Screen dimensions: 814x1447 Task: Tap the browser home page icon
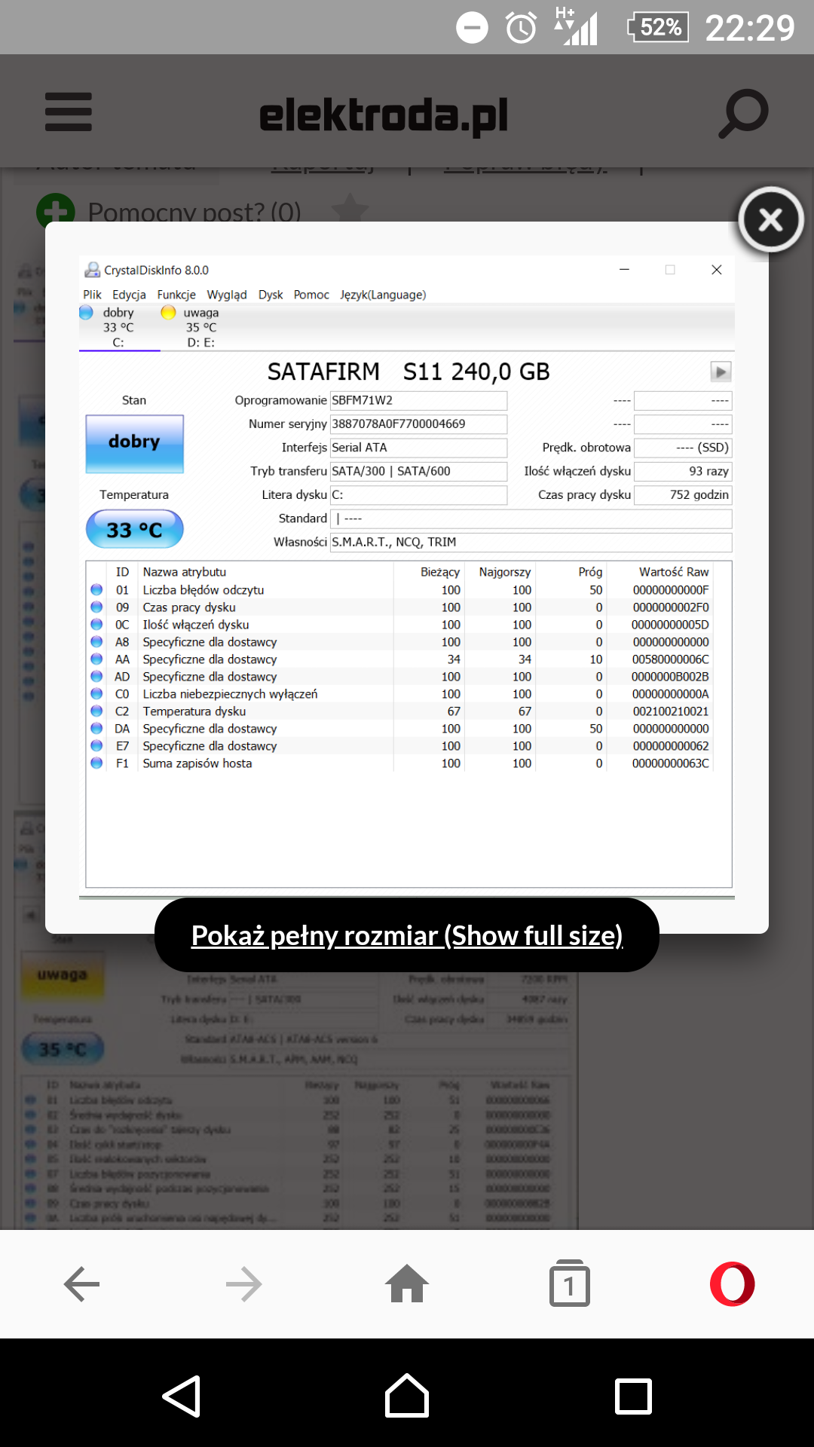pos(407,1283)
